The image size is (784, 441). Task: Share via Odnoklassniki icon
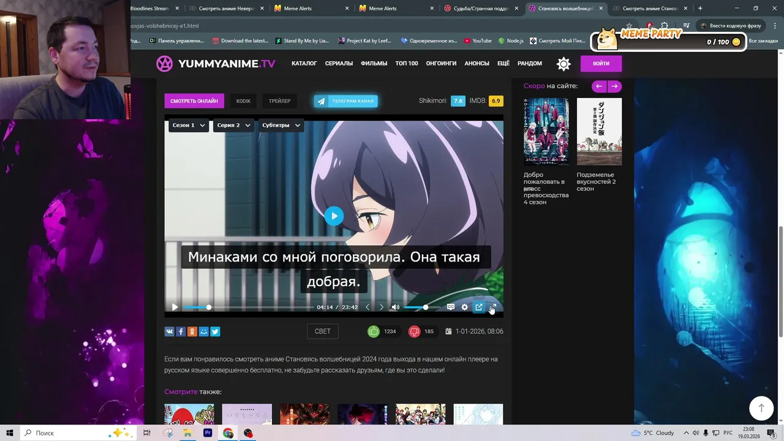(x=192, y=331)
